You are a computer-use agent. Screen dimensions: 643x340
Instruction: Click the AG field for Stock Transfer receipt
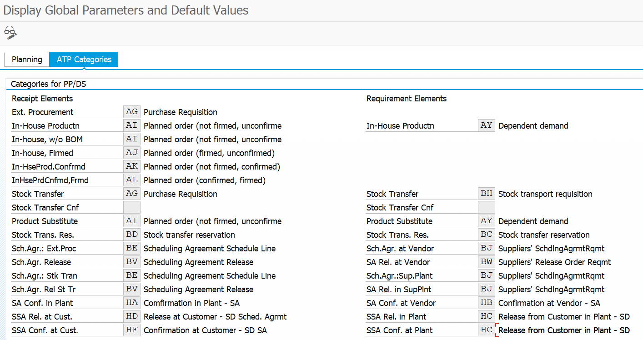point(132,194)
